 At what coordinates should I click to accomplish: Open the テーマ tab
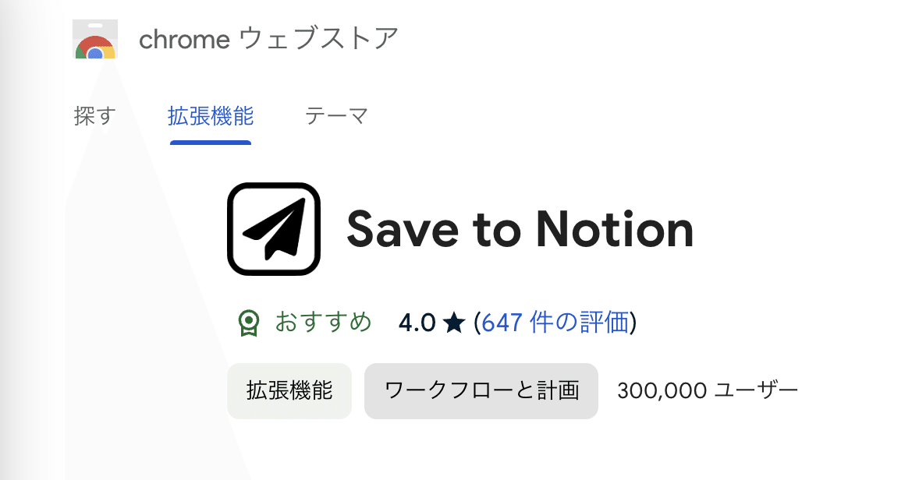336,115
